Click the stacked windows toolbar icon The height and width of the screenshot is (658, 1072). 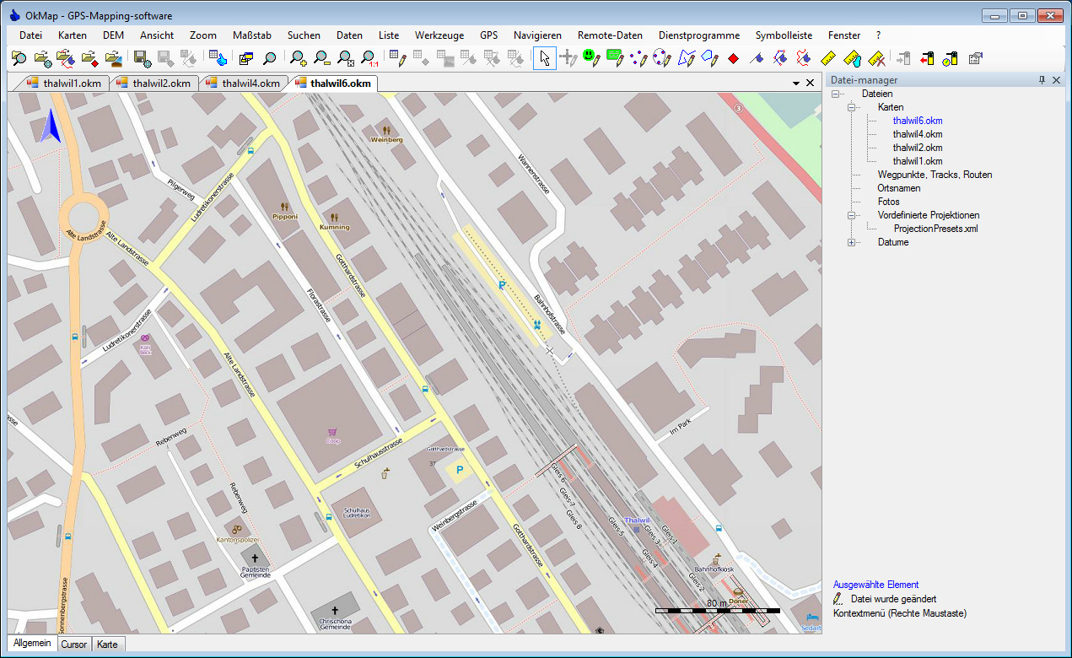point(246,58)
